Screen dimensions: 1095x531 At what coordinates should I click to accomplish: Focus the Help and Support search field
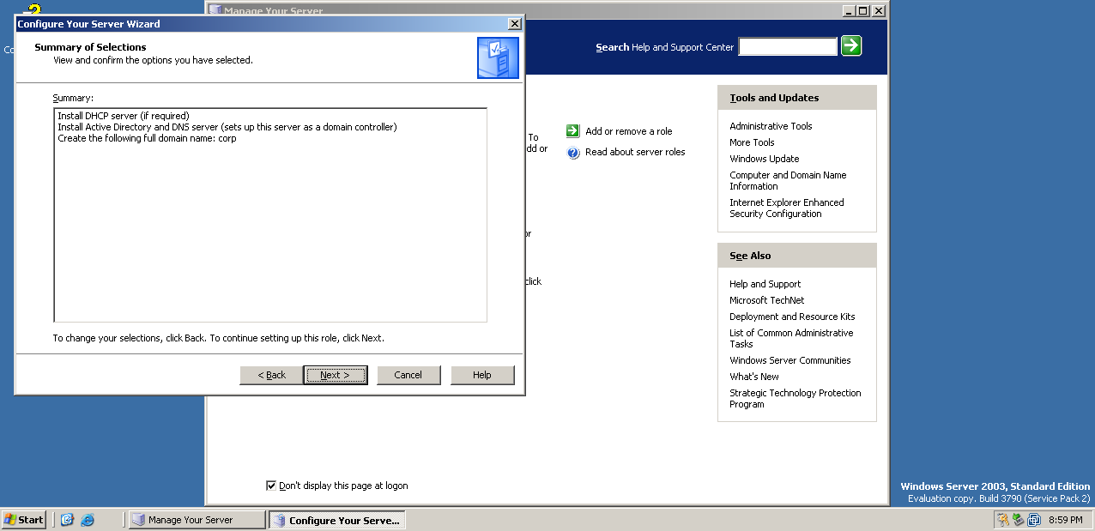coord(788,46)
